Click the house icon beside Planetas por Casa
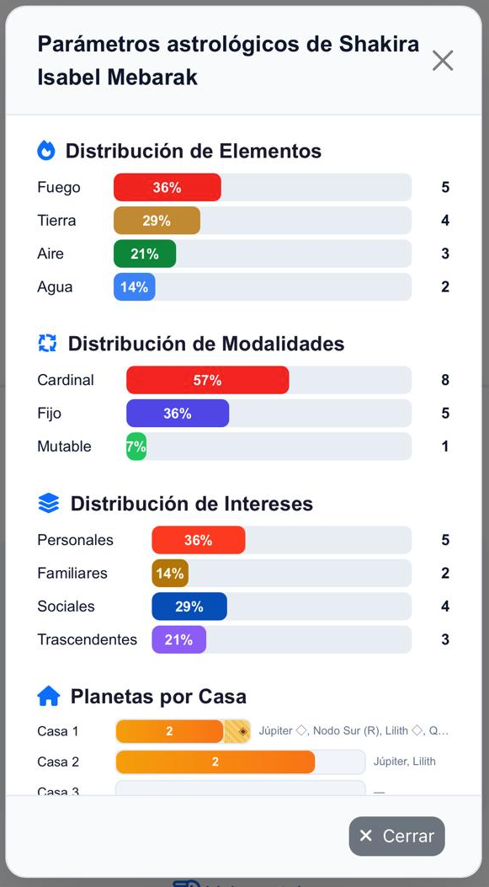The height and width of the screenshot is (887, 489). pos(49,697)
